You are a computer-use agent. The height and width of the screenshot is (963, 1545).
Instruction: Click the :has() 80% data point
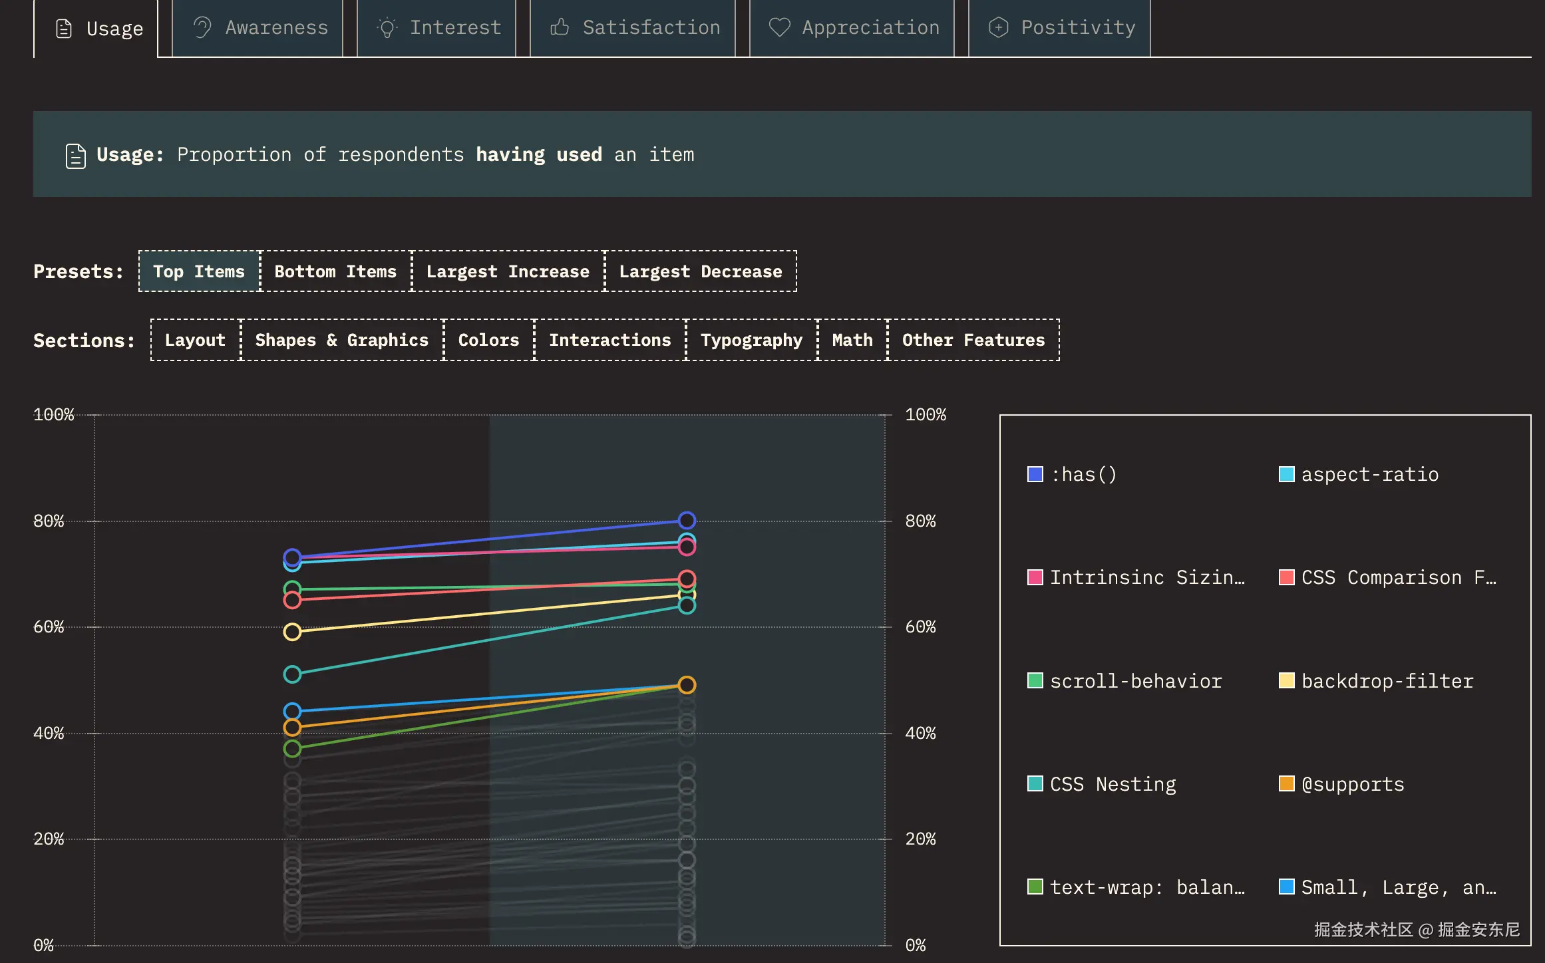point(687,520)
